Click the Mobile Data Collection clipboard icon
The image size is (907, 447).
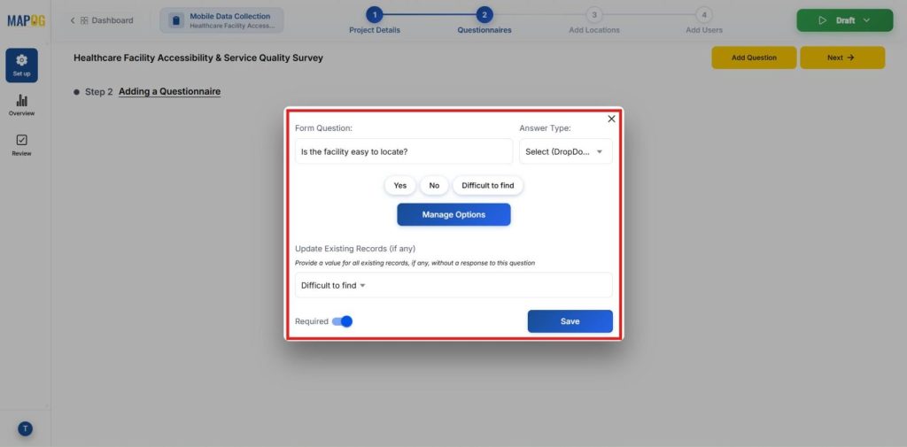(x=176, y=20)
